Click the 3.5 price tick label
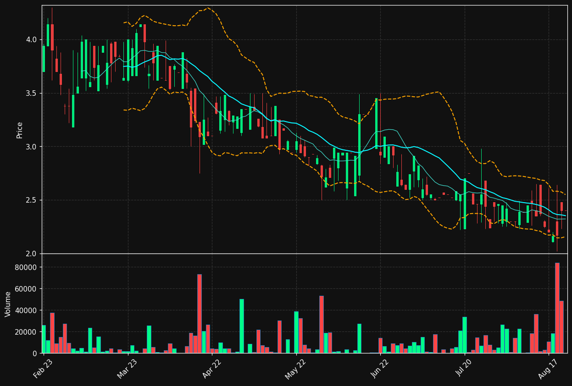This screenshot has width=572, height=386. pos(31,94)
